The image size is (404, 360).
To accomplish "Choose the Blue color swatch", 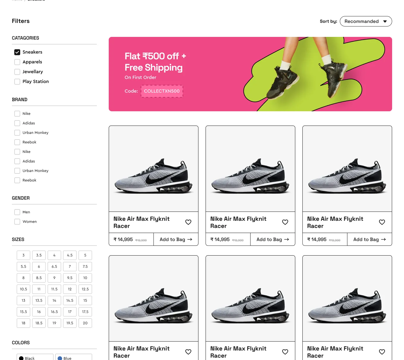I will pos(74,357).
